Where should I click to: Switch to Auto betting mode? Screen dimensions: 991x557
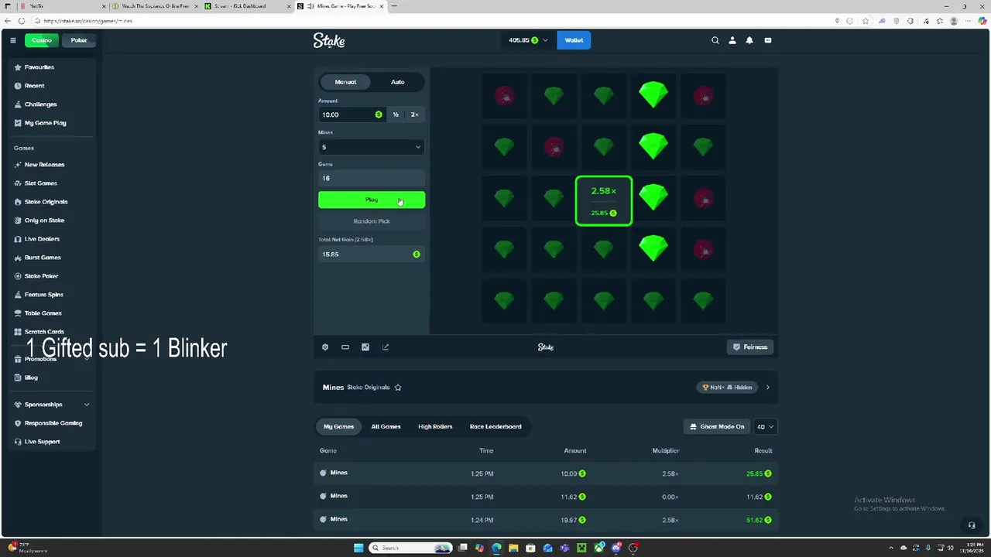click(397, 82)
